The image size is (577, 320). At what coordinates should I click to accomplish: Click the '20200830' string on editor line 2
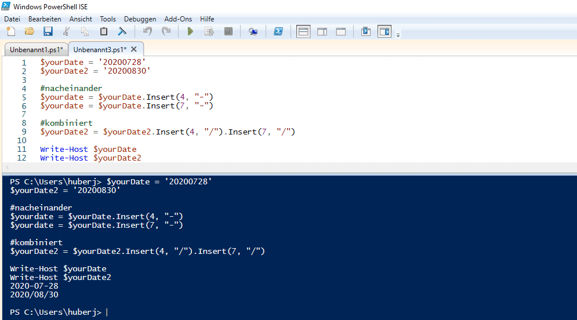click(126, 71)
